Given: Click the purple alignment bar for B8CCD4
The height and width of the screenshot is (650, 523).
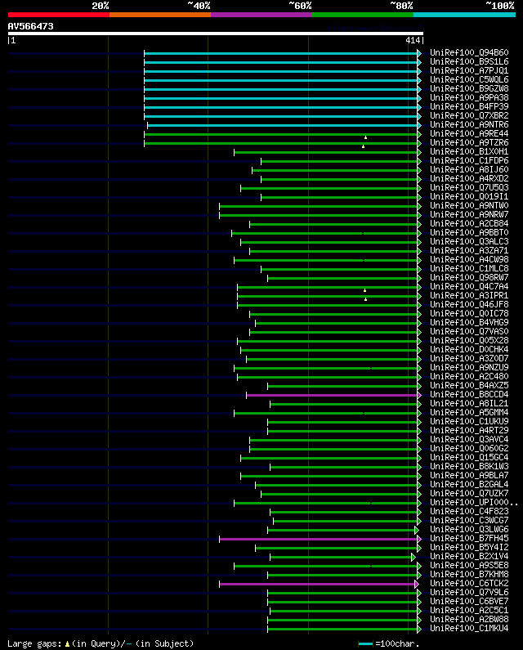Looking at the screenshot, I should [332, 395].
